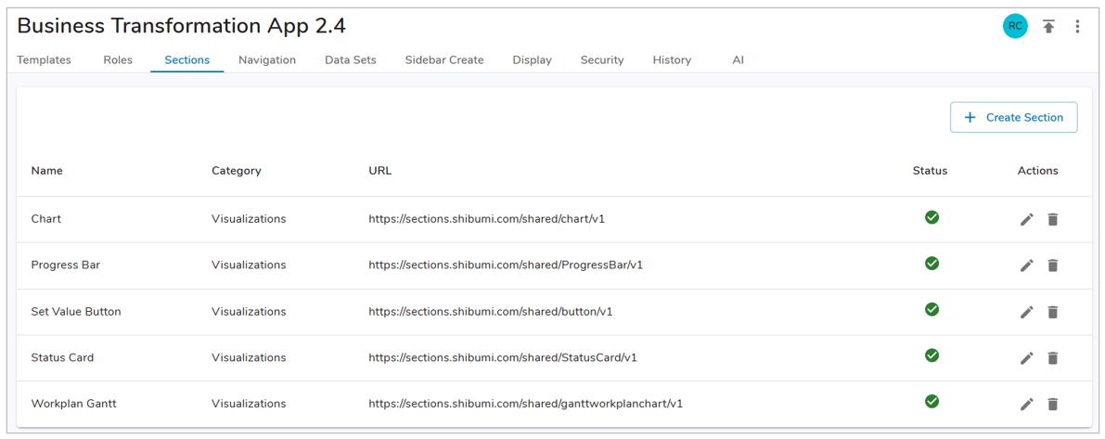
Task: Sort by the Name column header
Action: tap(46, 171)
